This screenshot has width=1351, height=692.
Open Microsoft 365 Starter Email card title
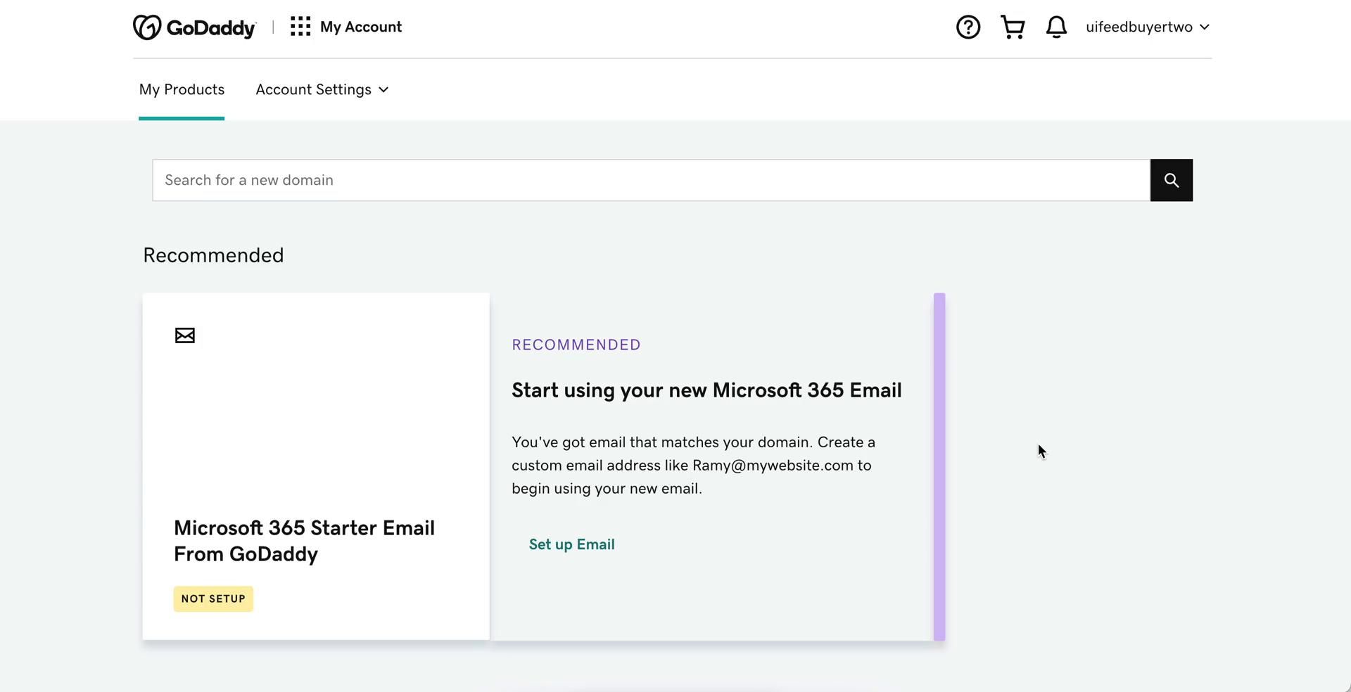click(x=304, y=541)
